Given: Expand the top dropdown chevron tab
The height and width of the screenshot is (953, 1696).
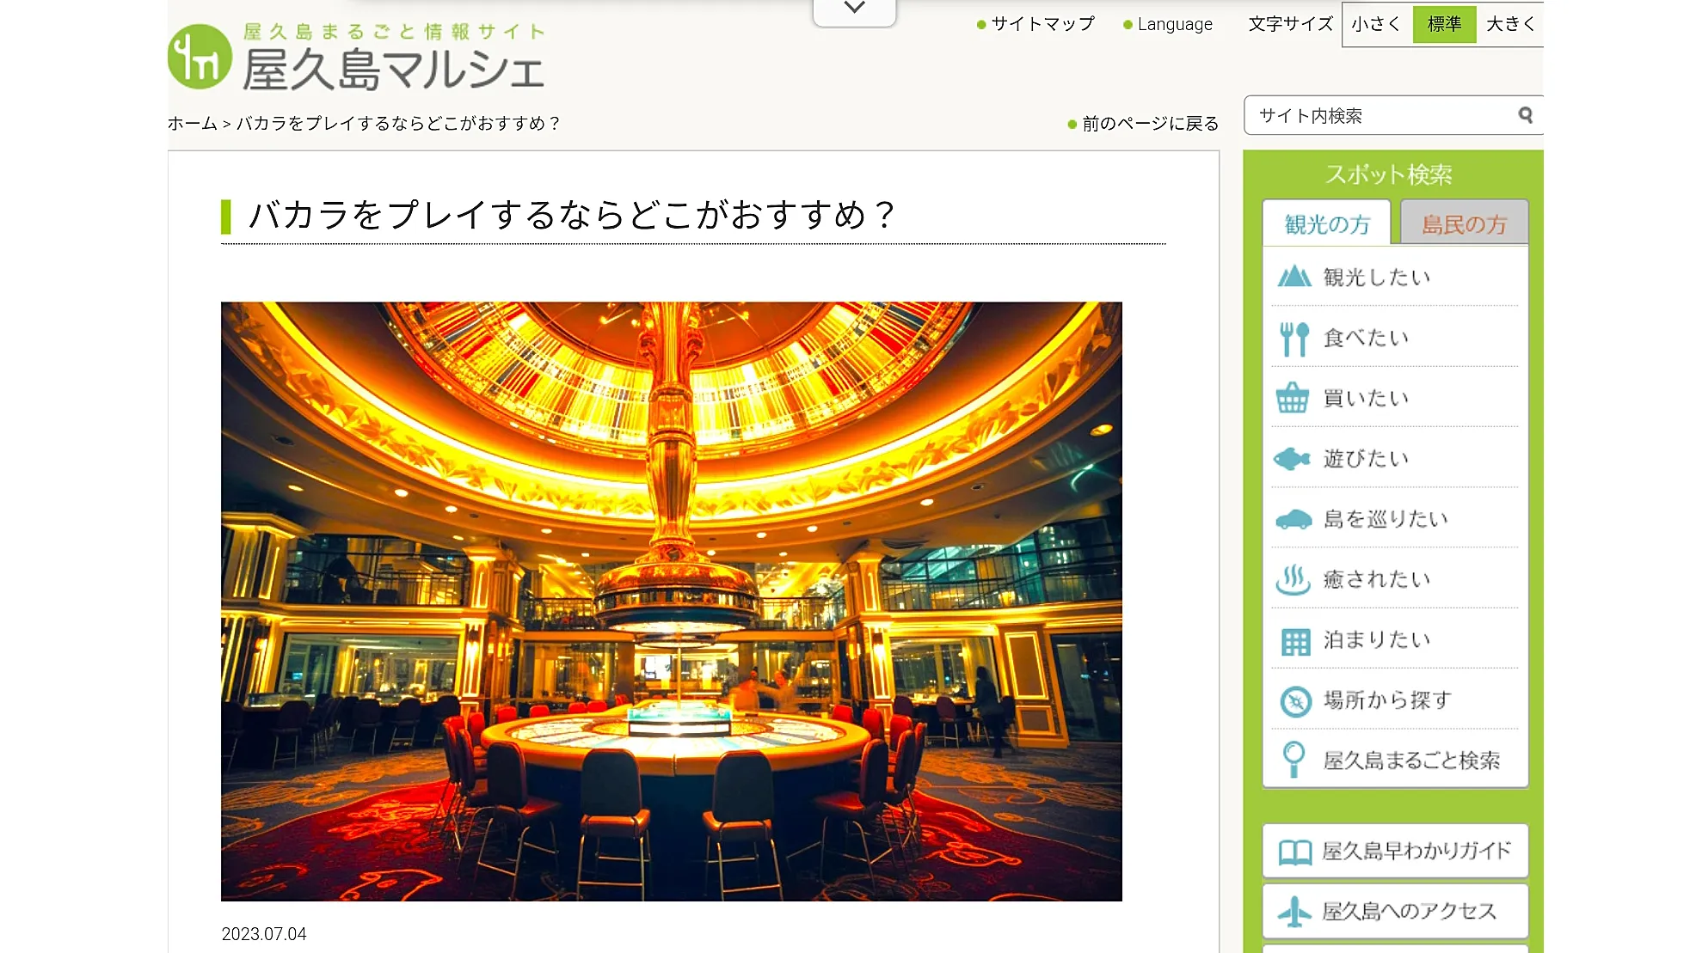Looking at the screenshot, I should 854,10.
